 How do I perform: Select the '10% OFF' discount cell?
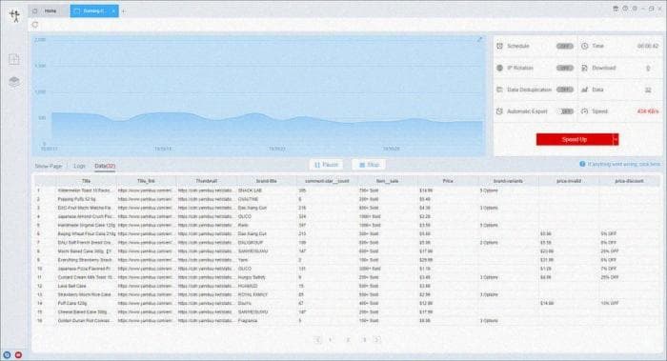[x=629, y=303]
